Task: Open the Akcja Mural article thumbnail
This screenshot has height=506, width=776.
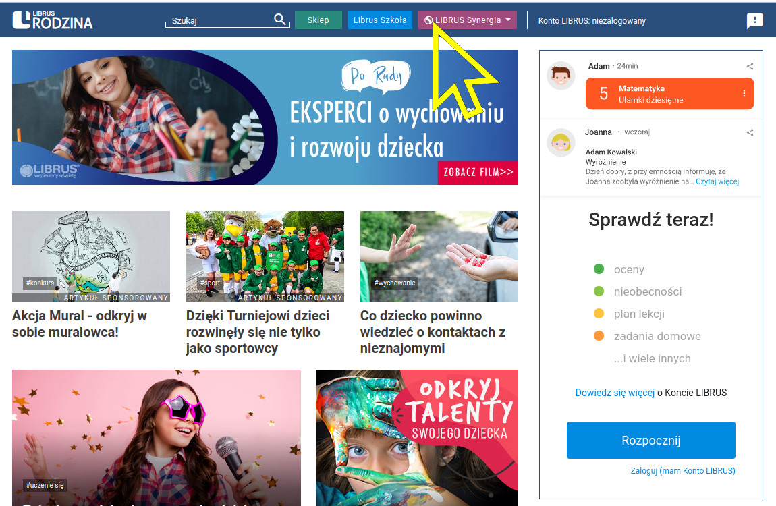Action: click(91, 256)
